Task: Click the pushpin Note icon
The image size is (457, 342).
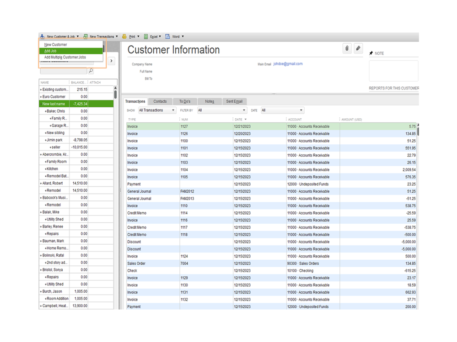Action: 371,53
